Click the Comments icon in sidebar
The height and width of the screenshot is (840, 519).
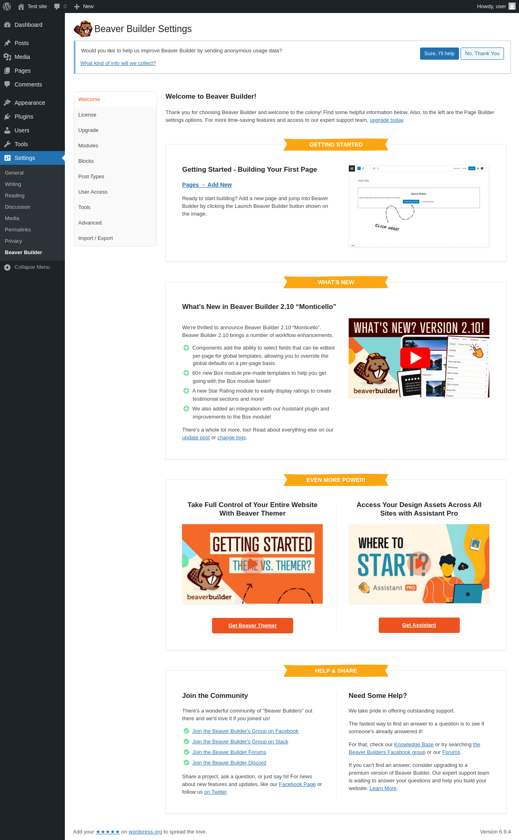click(x=7, y=84)
